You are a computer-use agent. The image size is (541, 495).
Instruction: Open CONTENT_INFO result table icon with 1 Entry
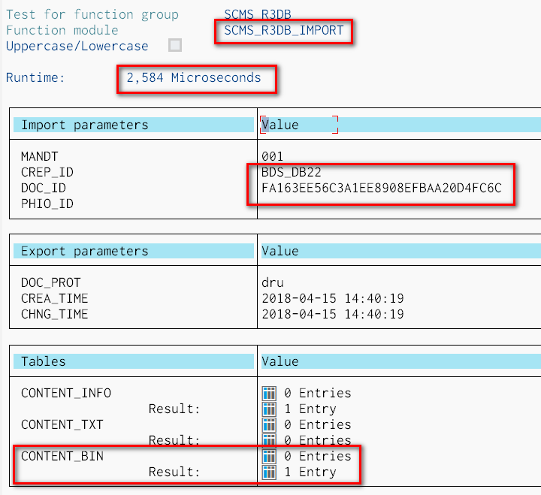pyautogui.click(x=269, y=409)
